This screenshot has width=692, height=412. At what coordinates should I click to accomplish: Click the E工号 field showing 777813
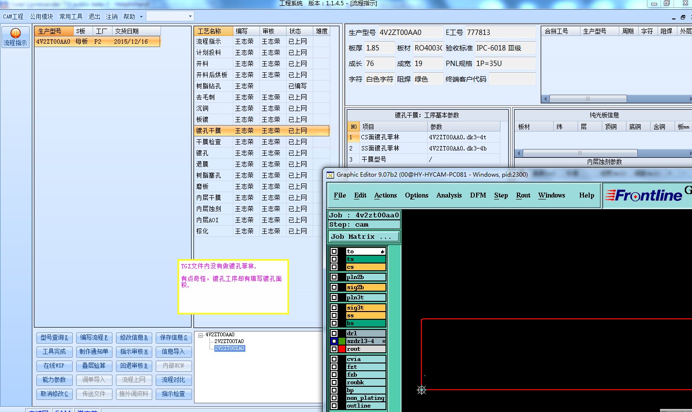point(500,33)
